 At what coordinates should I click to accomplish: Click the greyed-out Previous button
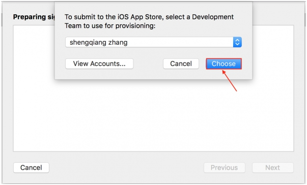pyautogui.click(x=225, y=168)
